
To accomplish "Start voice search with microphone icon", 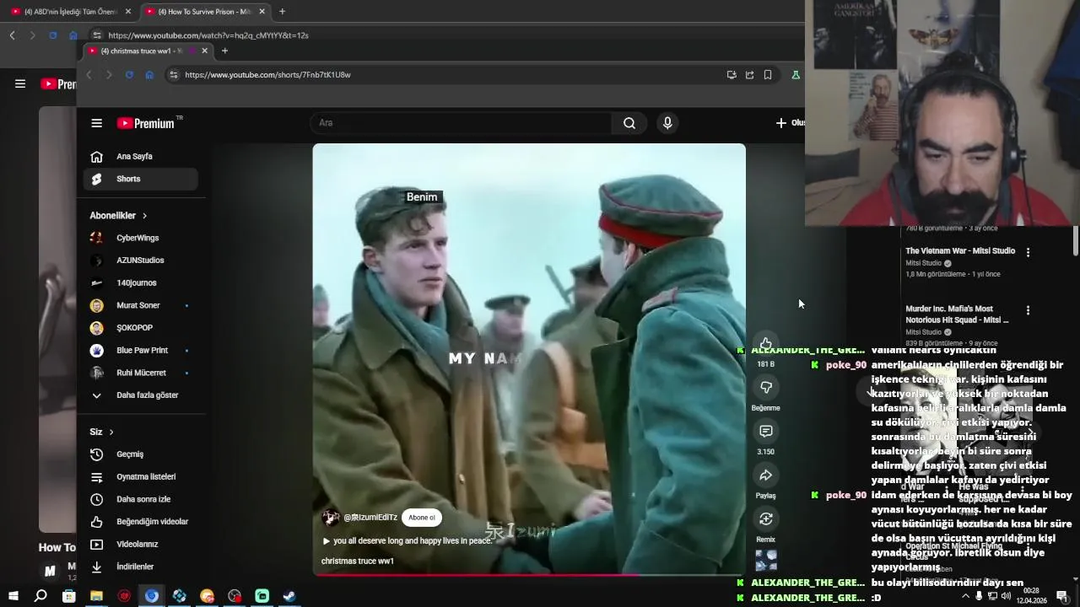I will 667,123.
